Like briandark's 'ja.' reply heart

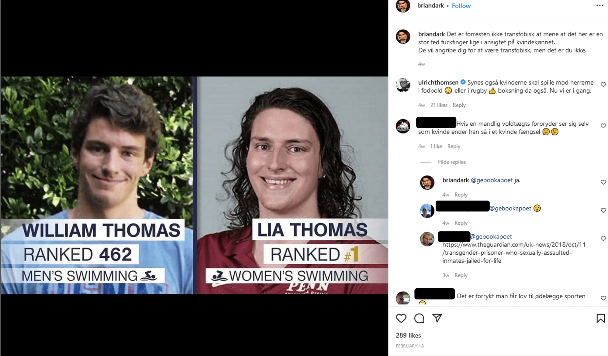click(603, 182)
